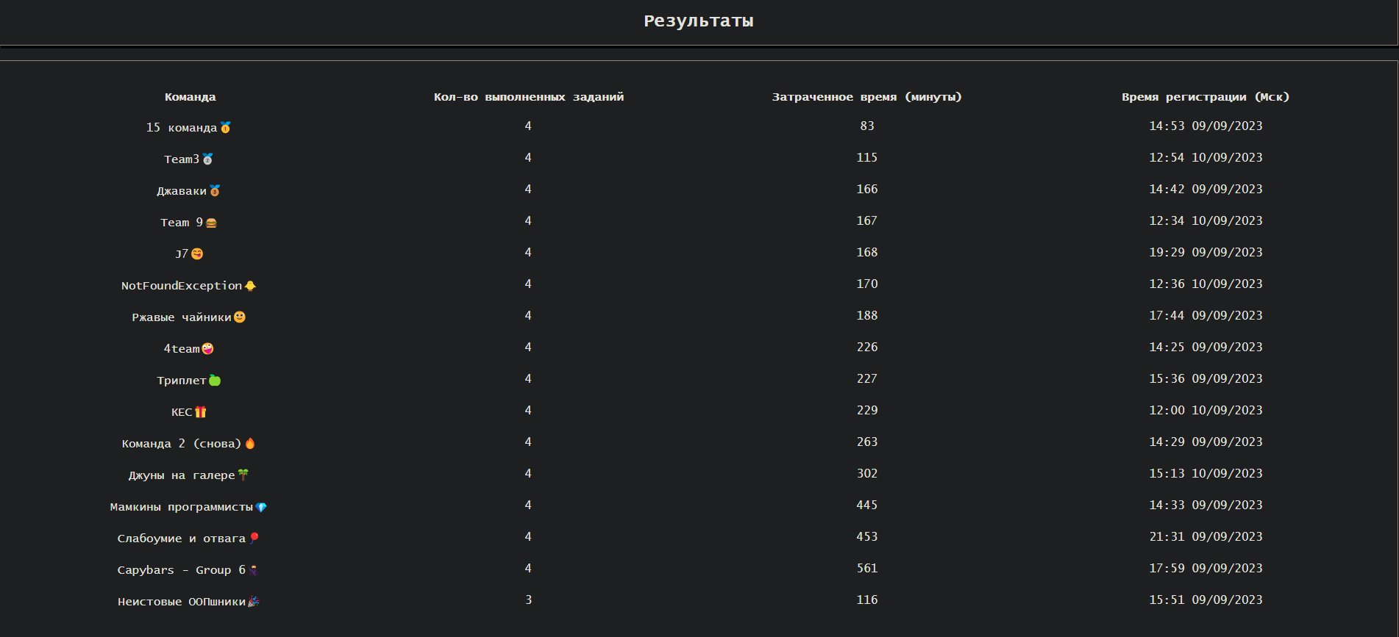Select the Ржавые чайники team name

pyautogui.click(x=181, y=317)
